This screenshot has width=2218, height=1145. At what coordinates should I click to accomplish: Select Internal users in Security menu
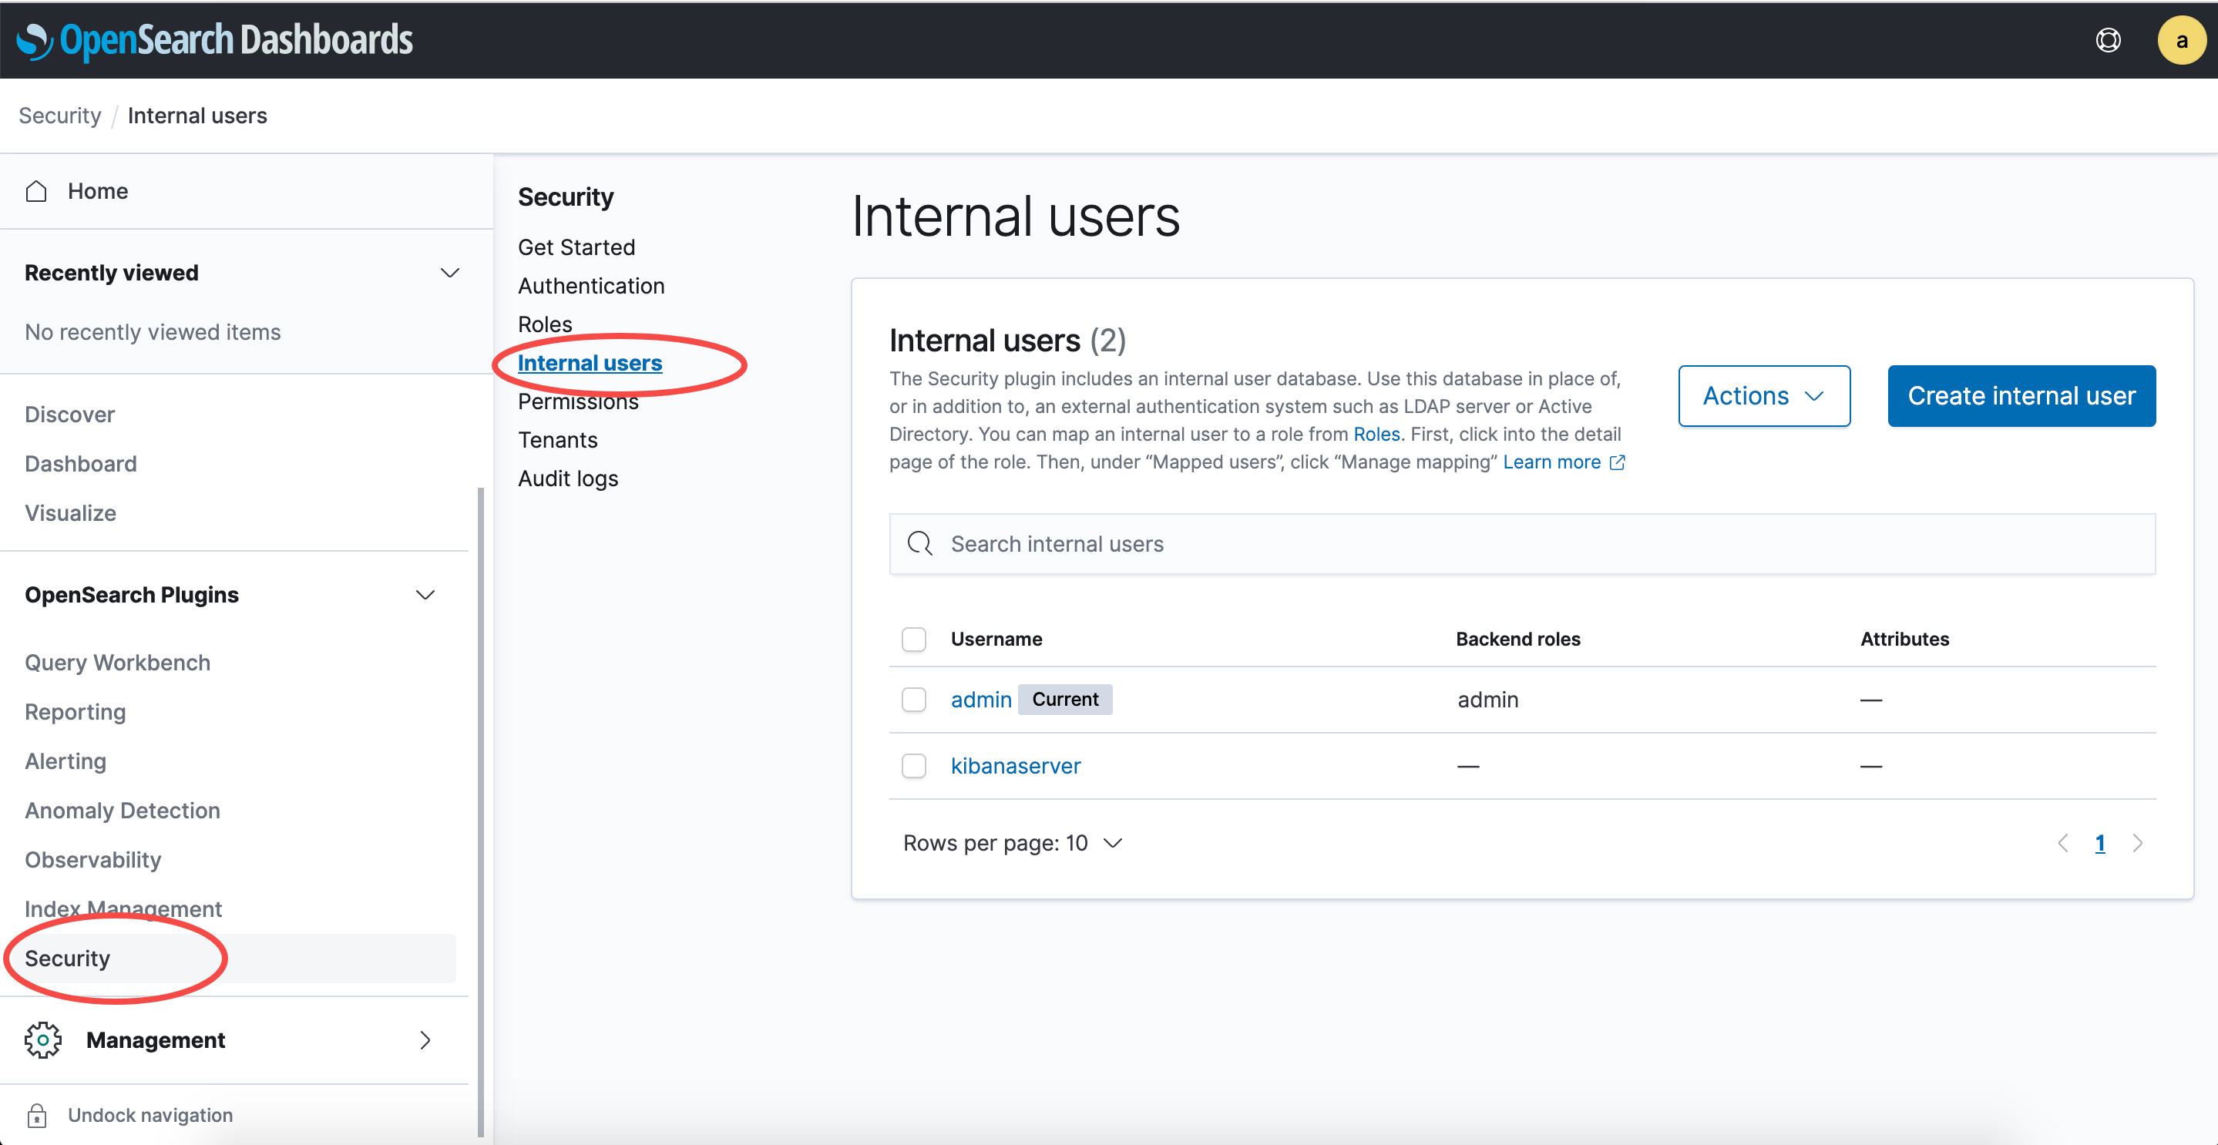pos(590,363)
